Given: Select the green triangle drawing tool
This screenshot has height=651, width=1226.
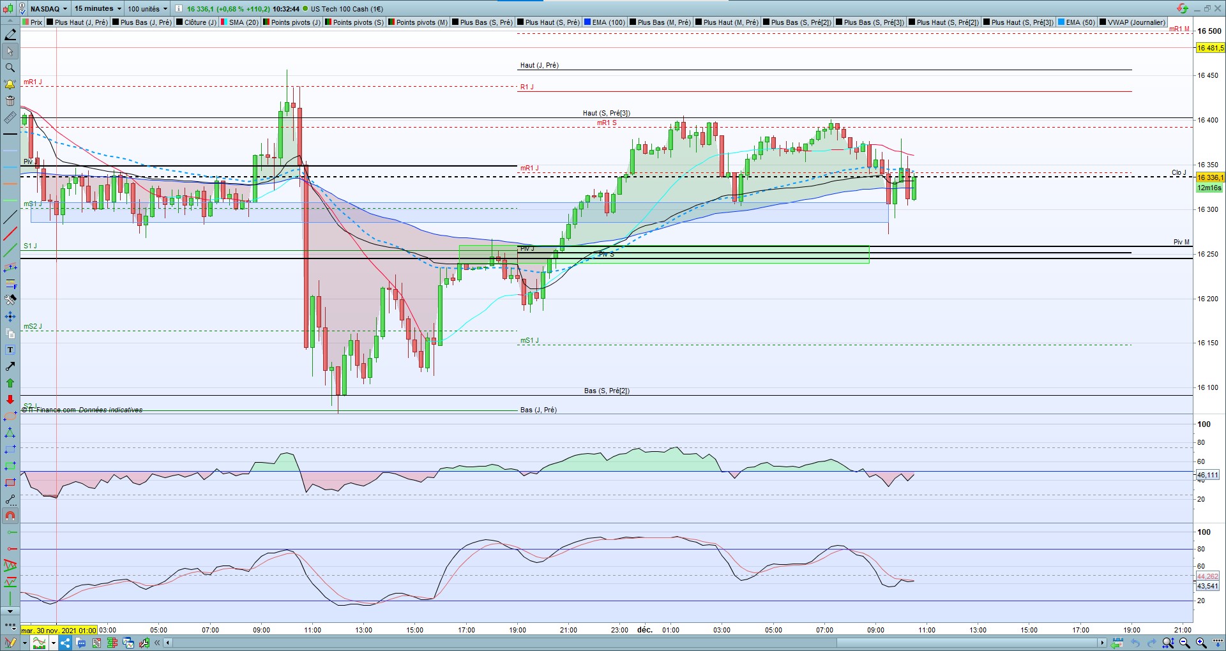Looking at the screenshot, I should click(x=10, y=433).
